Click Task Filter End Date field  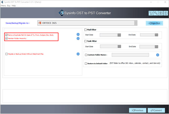(147, 47)
